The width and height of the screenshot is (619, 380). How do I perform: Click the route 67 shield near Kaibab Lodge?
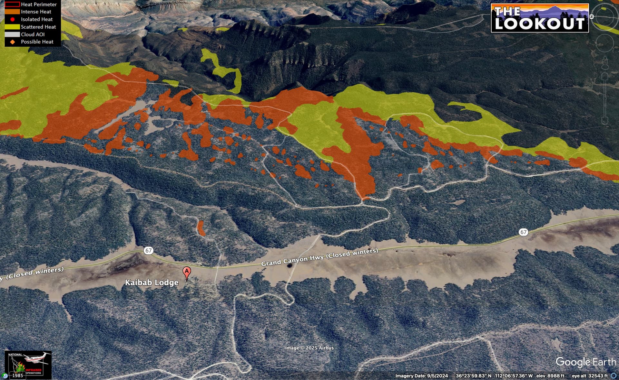coord(148,250)
